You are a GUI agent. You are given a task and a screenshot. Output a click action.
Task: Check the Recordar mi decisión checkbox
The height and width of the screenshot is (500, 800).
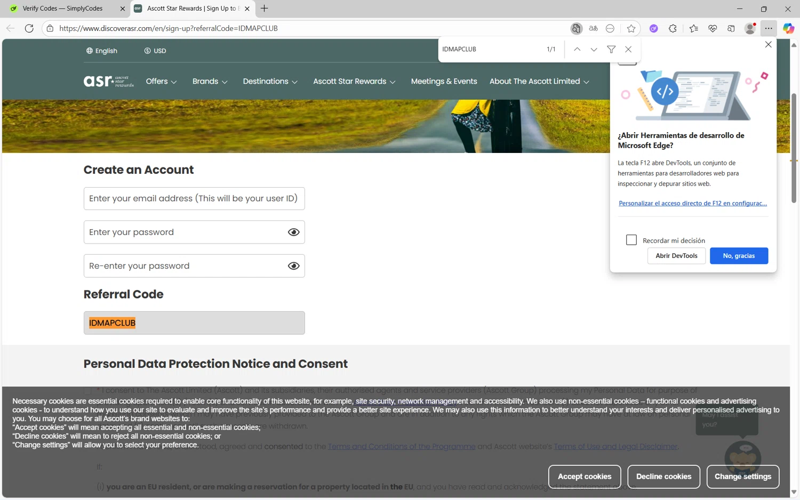[631, 240]
